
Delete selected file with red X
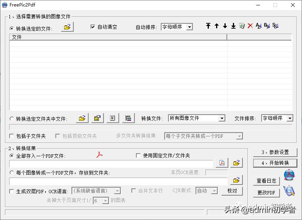coord(250,26)
